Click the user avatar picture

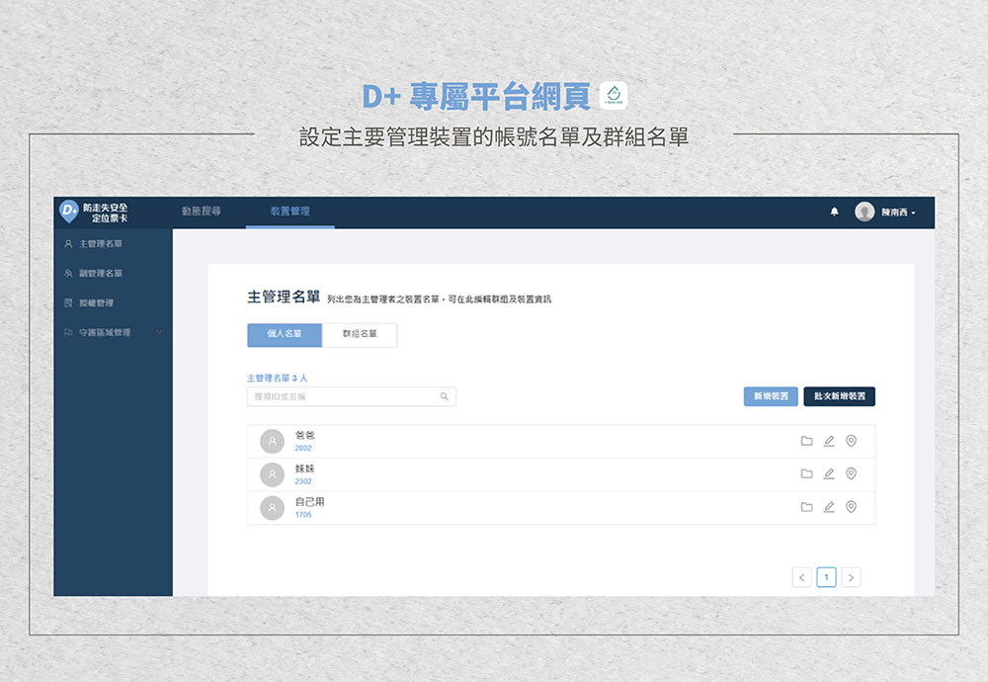864,212
